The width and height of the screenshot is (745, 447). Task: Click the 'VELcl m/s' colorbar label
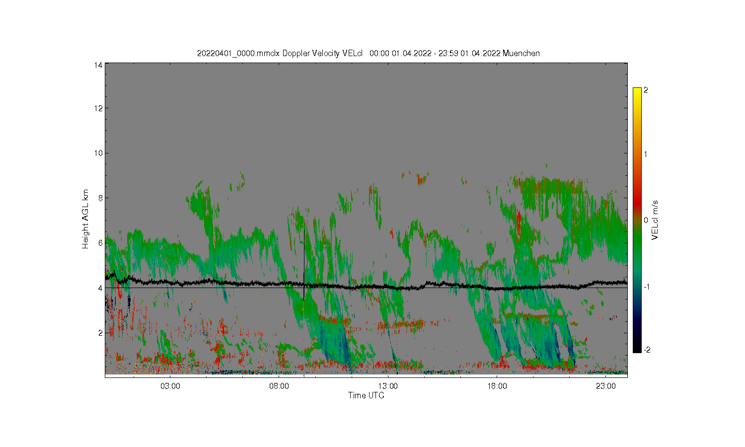coord(655,220)
